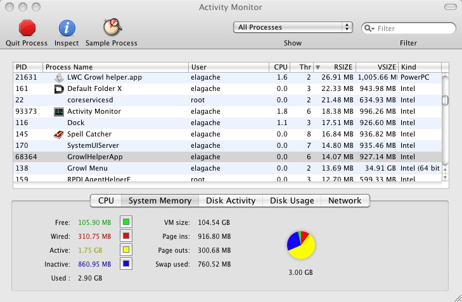Click the Default Folder X icon

pyautogui.click(x=59, y=88)
